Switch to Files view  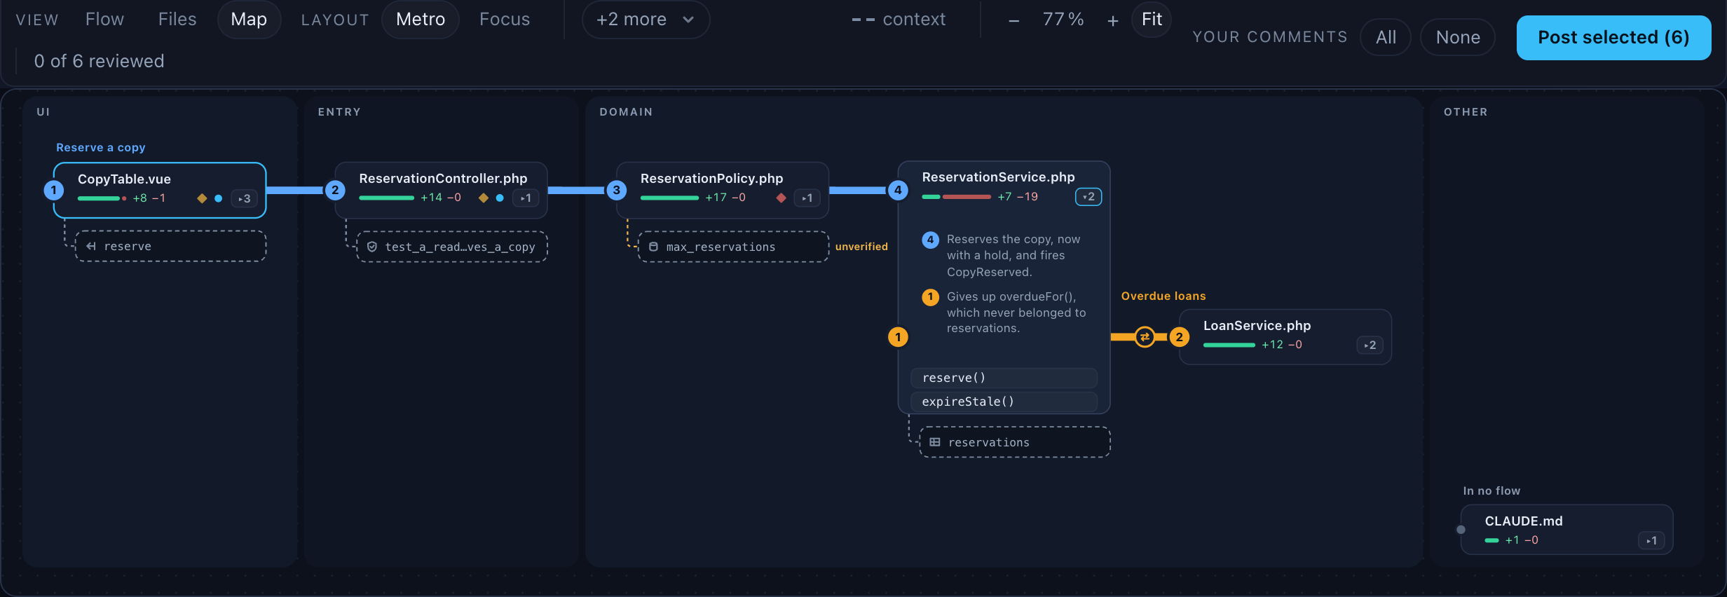click(177, 20)
